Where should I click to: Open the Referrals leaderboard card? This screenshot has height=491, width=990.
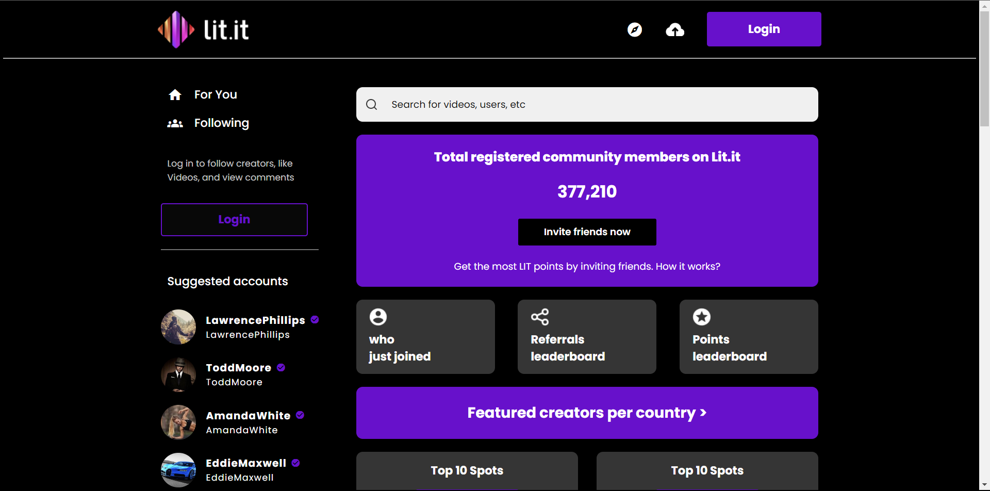(x=587, y=337)
